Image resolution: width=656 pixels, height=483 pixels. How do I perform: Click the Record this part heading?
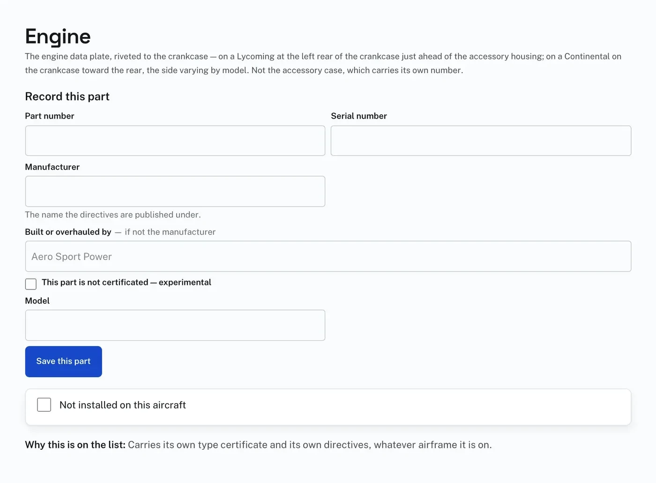[67, 97]
